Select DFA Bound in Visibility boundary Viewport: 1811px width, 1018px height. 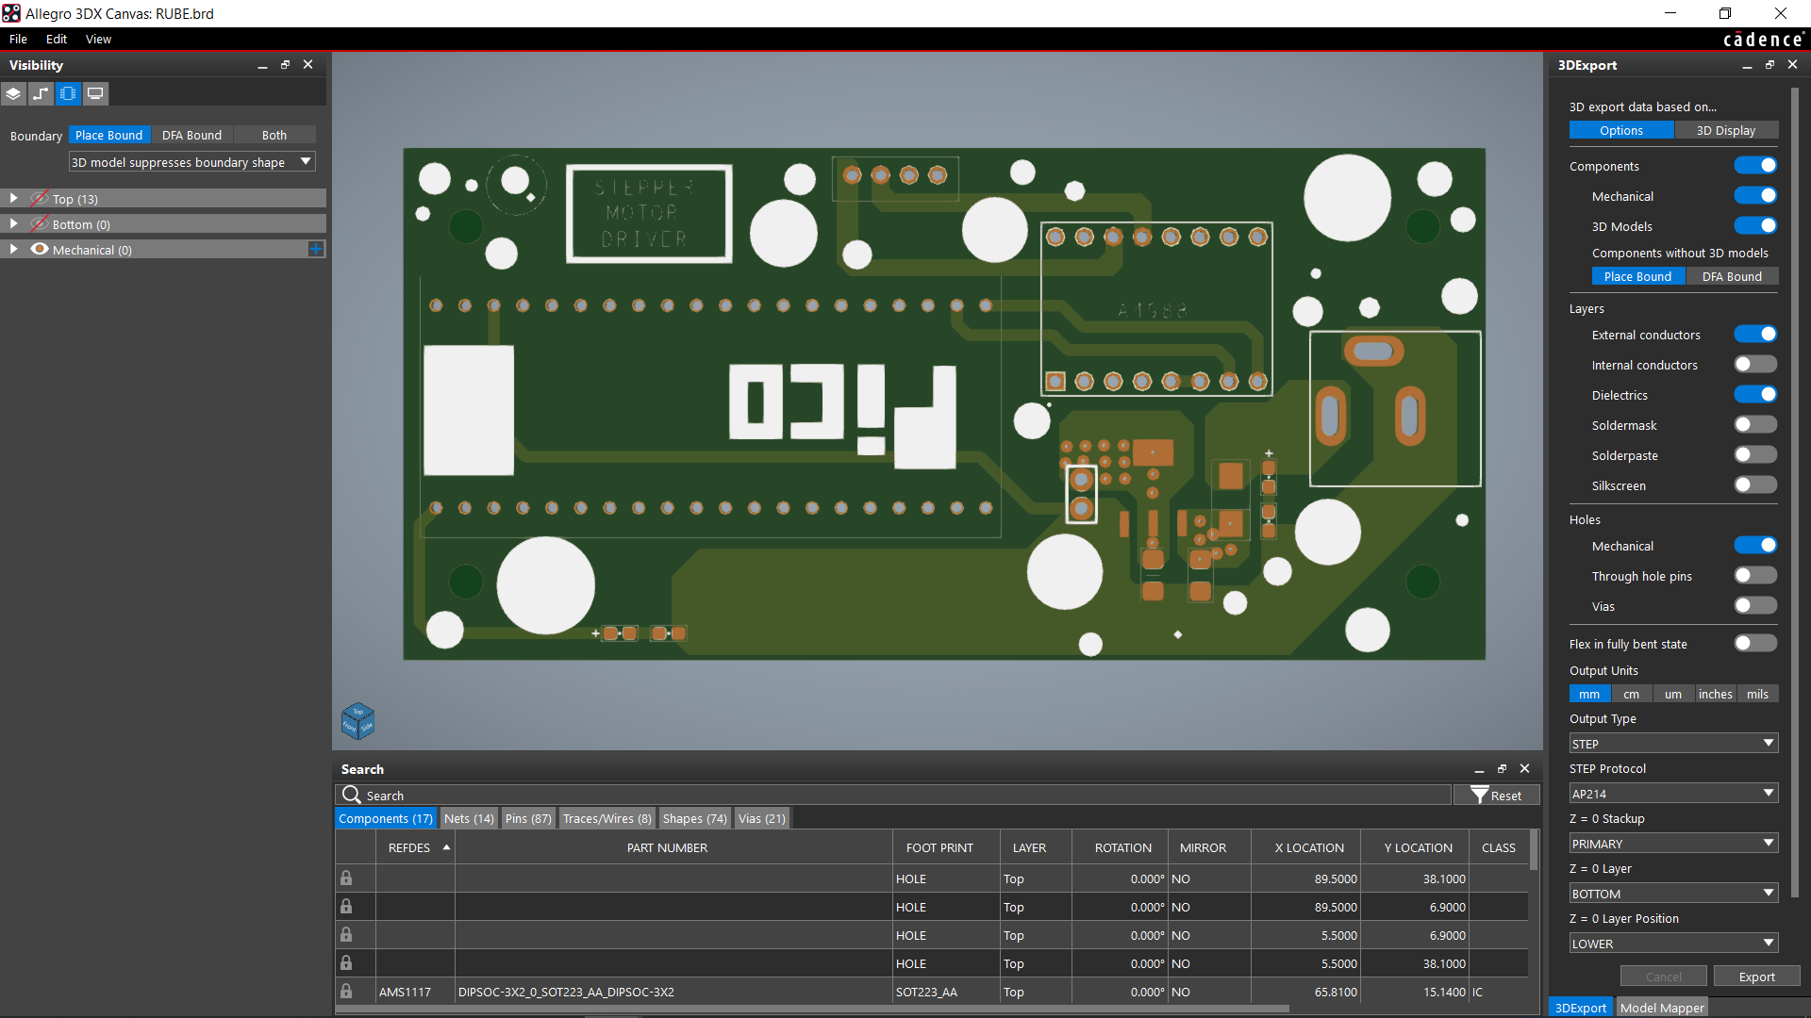click(x=191, y=135)
